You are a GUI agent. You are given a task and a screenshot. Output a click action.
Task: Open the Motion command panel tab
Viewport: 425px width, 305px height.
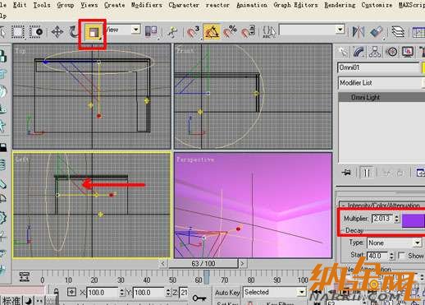tap(392, 52)
